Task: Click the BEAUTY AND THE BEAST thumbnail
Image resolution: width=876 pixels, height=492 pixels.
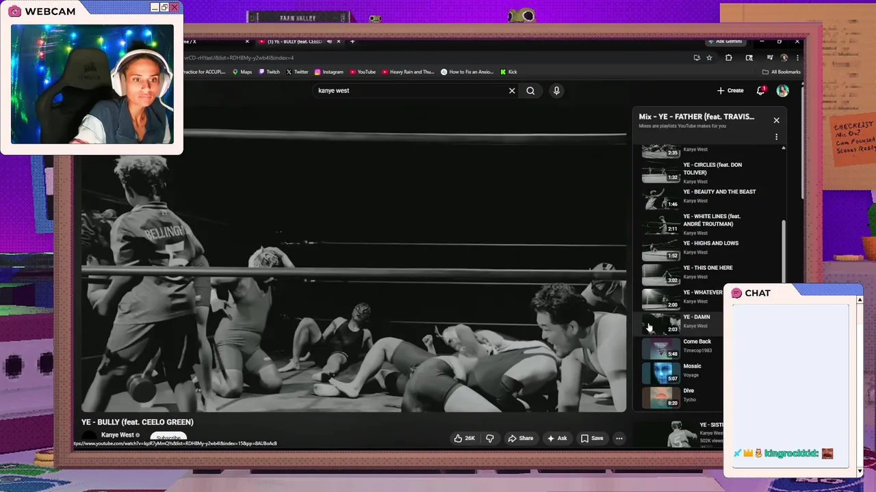Action: 660,198
